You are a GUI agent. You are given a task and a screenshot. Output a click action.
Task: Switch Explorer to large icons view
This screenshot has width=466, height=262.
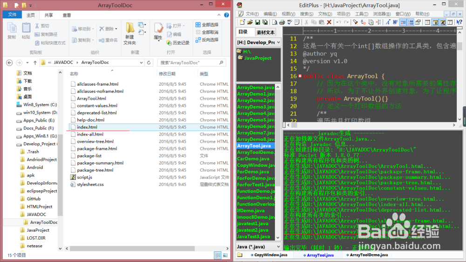(x=225, y=255)
